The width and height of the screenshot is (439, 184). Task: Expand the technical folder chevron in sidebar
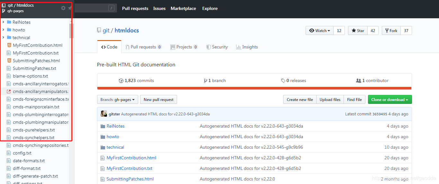(3, 38)
